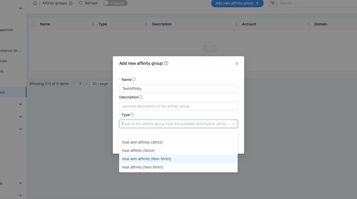Click sort arrows on Description column
357x199 pixels.
point(237,24)
